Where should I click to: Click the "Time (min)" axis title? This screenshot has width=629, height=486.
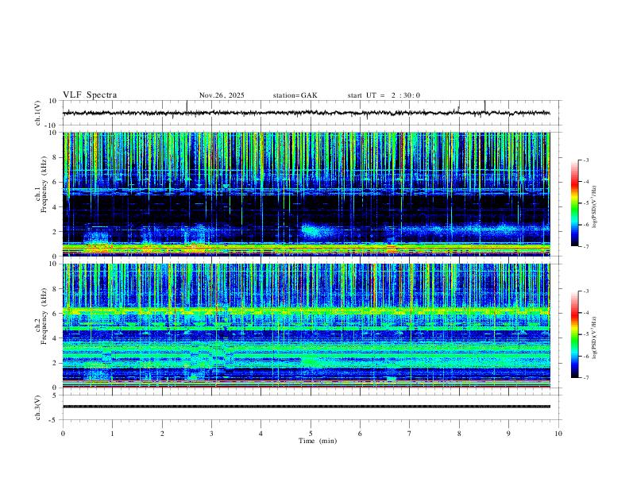point(318,441)
